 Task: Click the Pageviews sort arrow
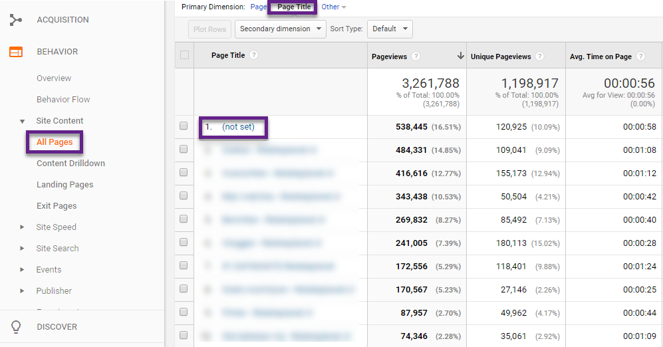(x=460, y=56)
